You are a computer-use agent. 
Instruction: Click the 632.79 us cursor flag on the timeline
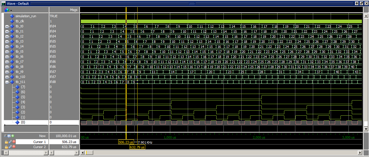pyautogui.click(x=137, y=147)
